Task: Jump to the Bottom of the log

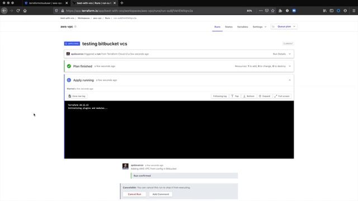Action: 249,96
